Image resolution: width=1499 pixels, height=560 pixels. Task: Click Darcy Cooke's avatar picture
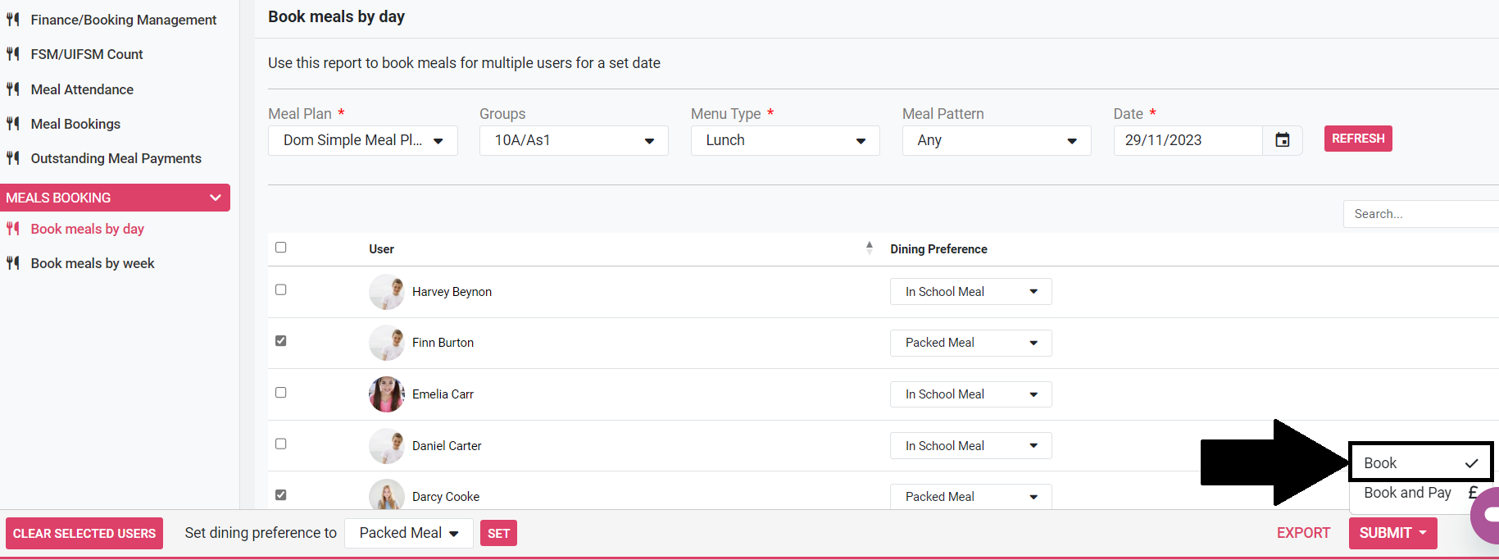coord(387,496)
